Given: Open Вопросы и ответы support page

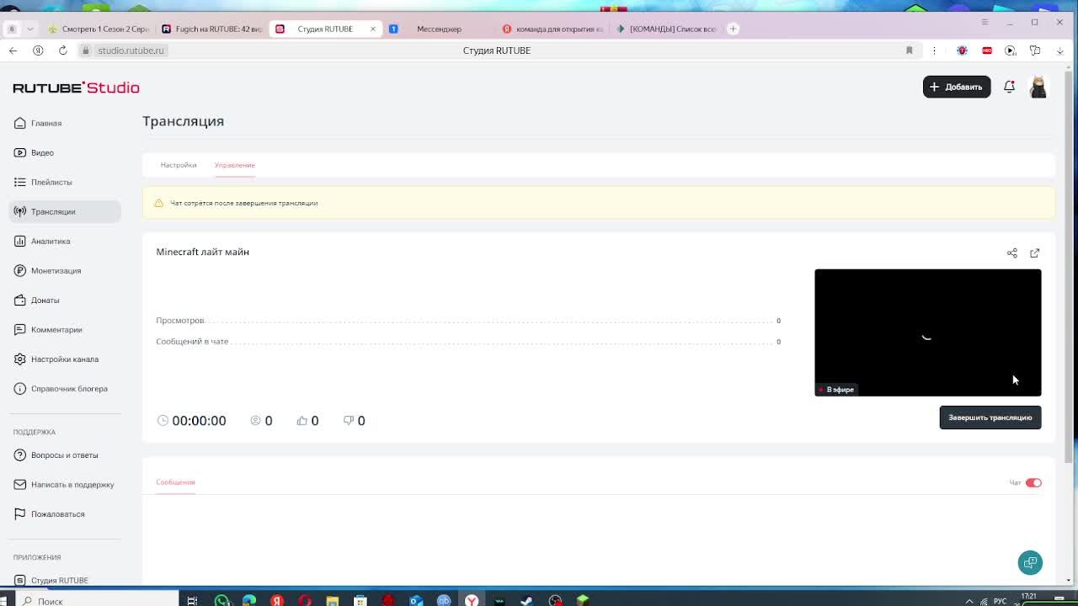Looking at the screenshot, I should (64, 454).
